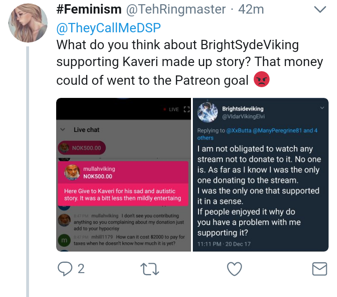The height and width of the screenshot is (297, 337).
Task: Share tweet via envelope message icon
Action: (320, 269)
